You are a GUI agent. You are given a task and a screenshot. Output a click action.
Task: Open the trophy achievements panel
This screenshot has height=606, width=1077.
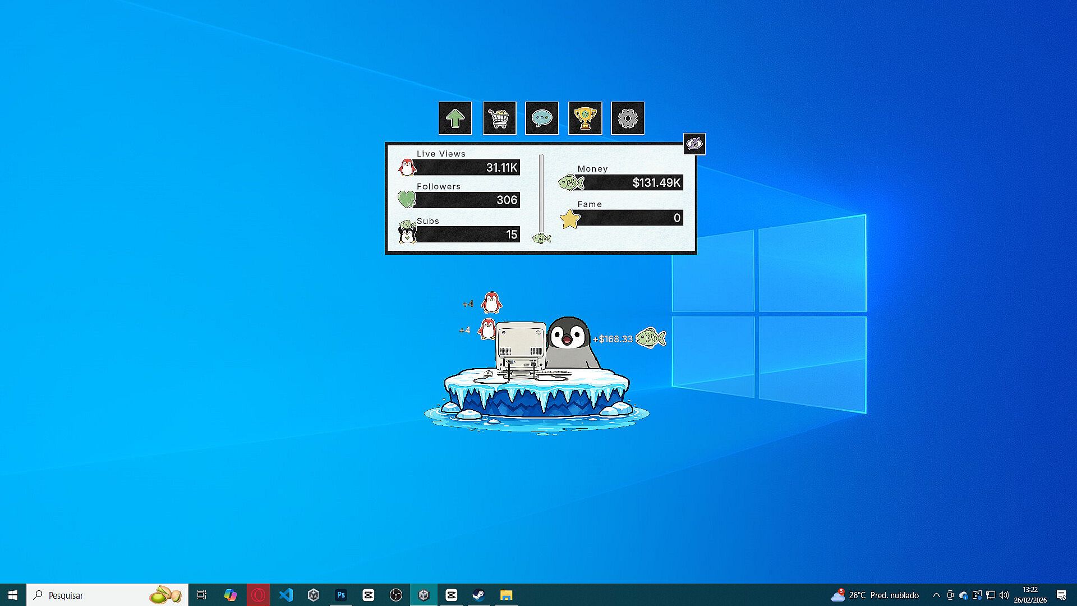click(584, 118)
